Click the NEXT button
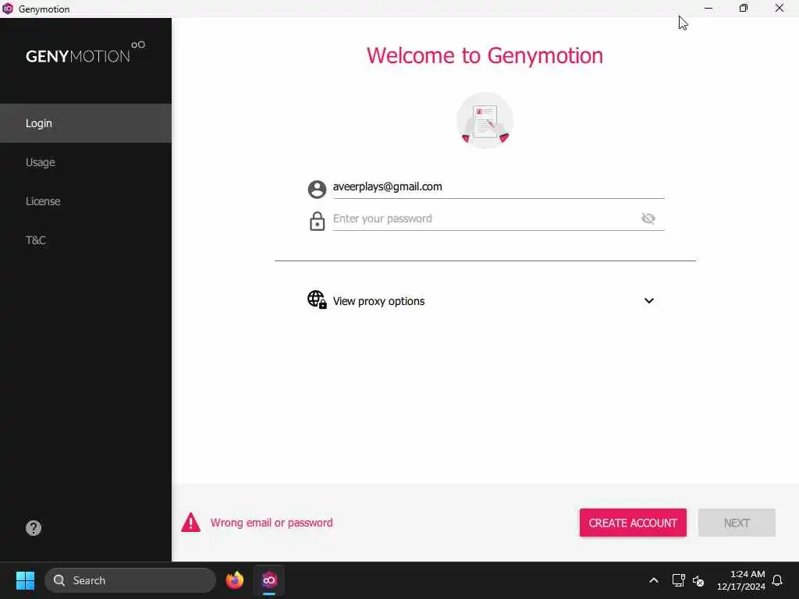Viewport: 799px width, 599px height. (x=737, y=523)
